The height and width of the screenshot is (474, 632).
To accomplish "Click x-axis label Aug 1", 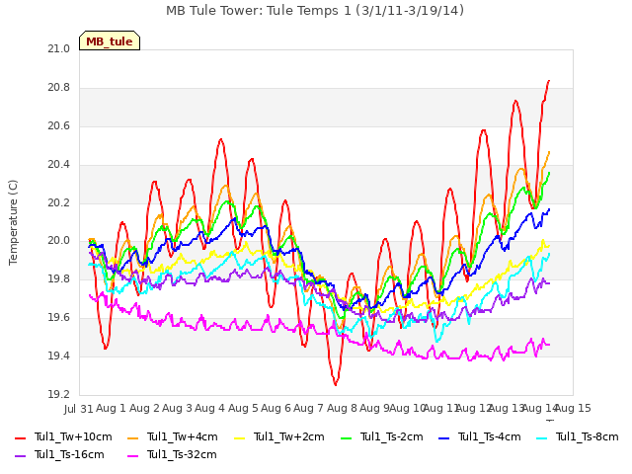I will (x=112, y=408).
